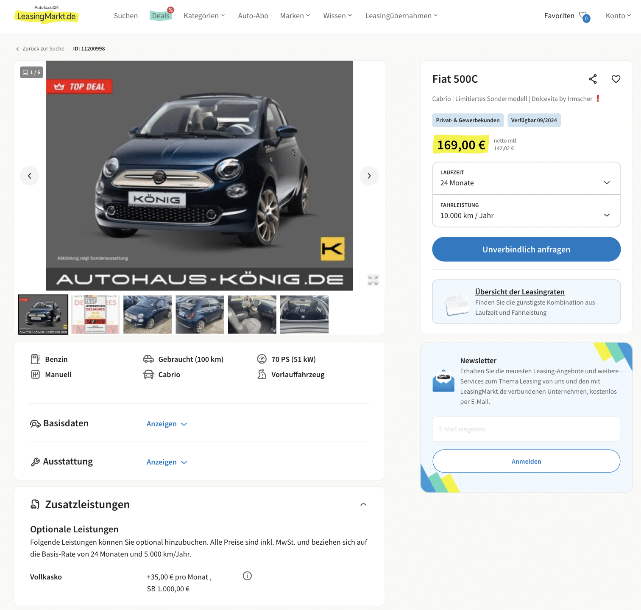Open the Konto dropdown
This screenshot has height=610, width=641.
(618, 16)
